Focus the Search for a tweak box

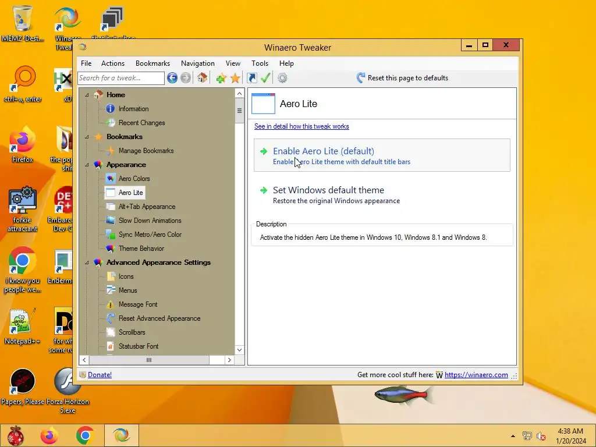[x=121, y=78]
